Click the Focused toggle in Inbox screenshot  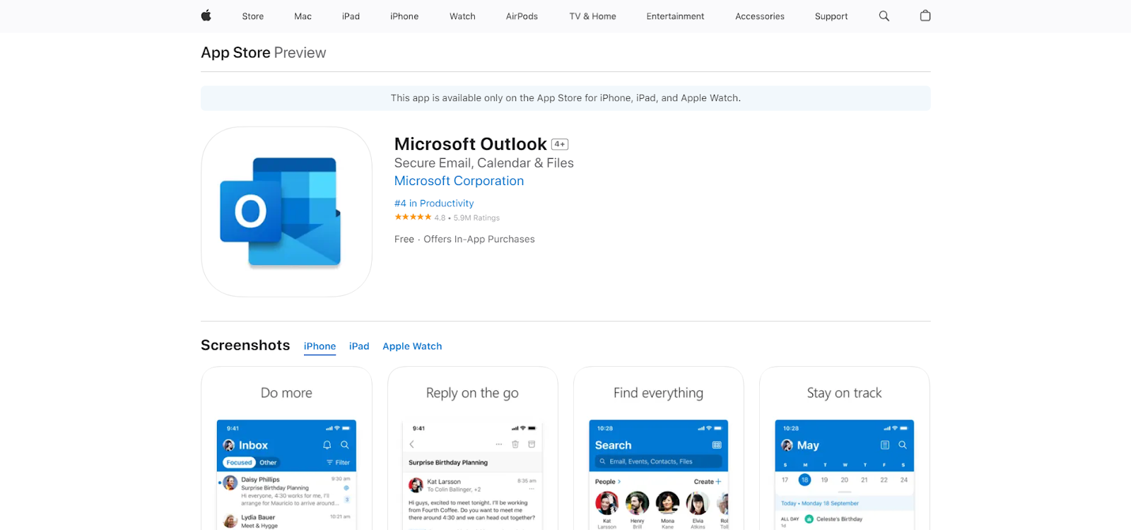click(x=239, y=463)
